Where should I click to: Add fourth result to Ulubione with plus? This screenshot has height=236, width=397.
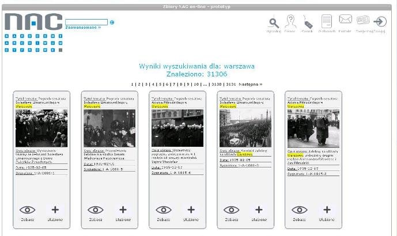pos(259,210)
